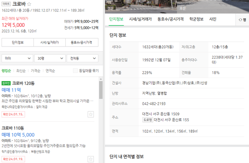Open the 매매 transaction type dropdown
This screenshot has height=163, width=249.
pyautogui.click(x=18, y=58)
